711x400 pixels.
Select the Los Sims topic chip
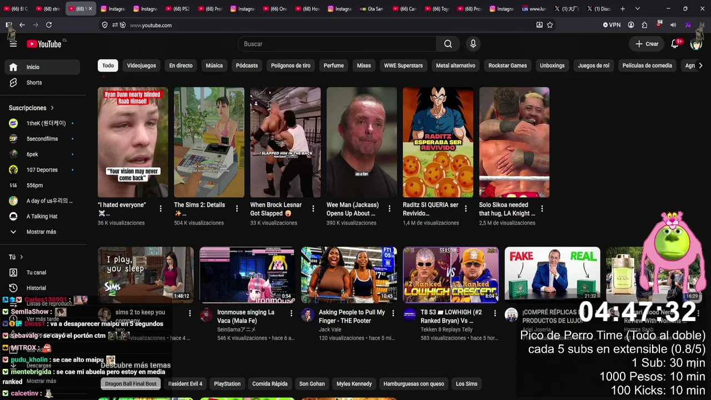467,384
